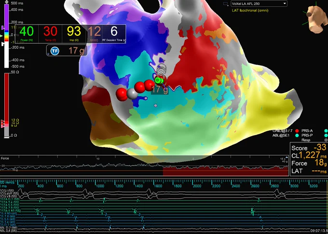The height and width of the screenshot is (234, 328).
Task: Click the 3000 ms tick on the time ruler
Action: (294, 186)
